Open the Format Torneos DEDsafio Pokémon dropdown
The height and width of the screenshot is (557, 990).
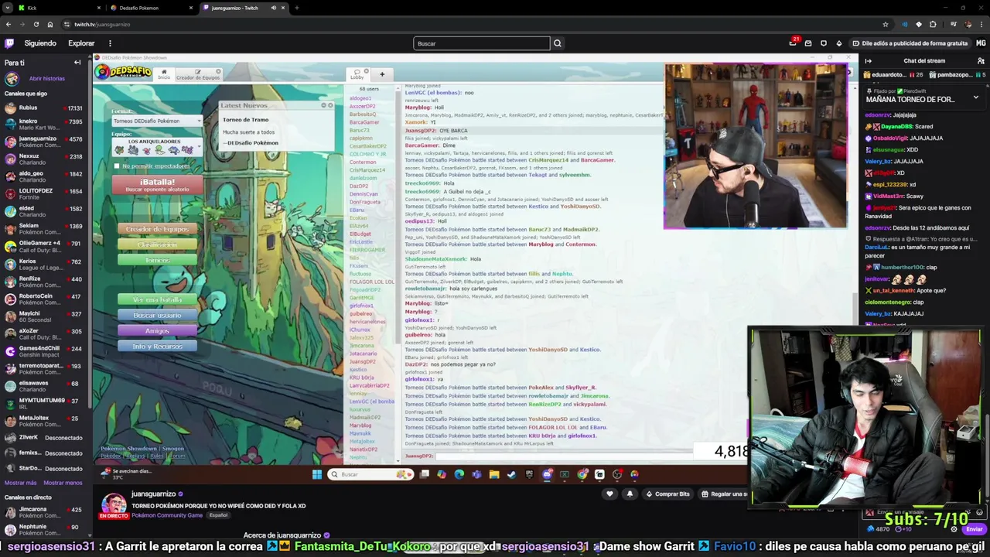pyautogui.click(x=157, y=121)
